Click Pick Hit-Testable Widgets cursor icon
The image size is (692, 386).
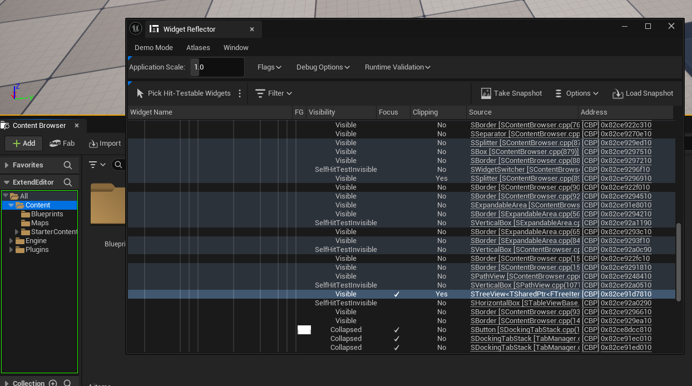coord(140,93)
